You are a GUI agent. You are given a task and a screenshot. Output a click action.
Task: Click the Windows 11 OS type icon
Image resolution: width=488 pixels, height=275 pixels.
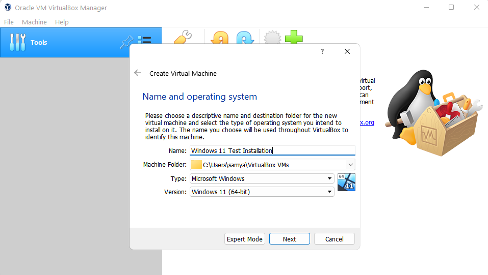346,182
